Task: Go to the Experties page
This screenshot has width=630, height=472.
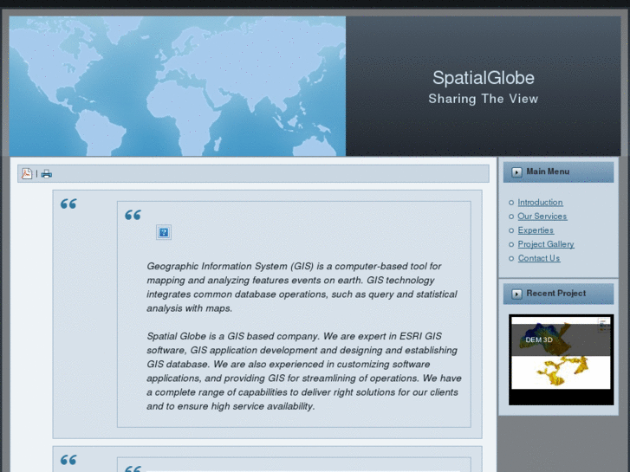Action: [x=536, y=230]
